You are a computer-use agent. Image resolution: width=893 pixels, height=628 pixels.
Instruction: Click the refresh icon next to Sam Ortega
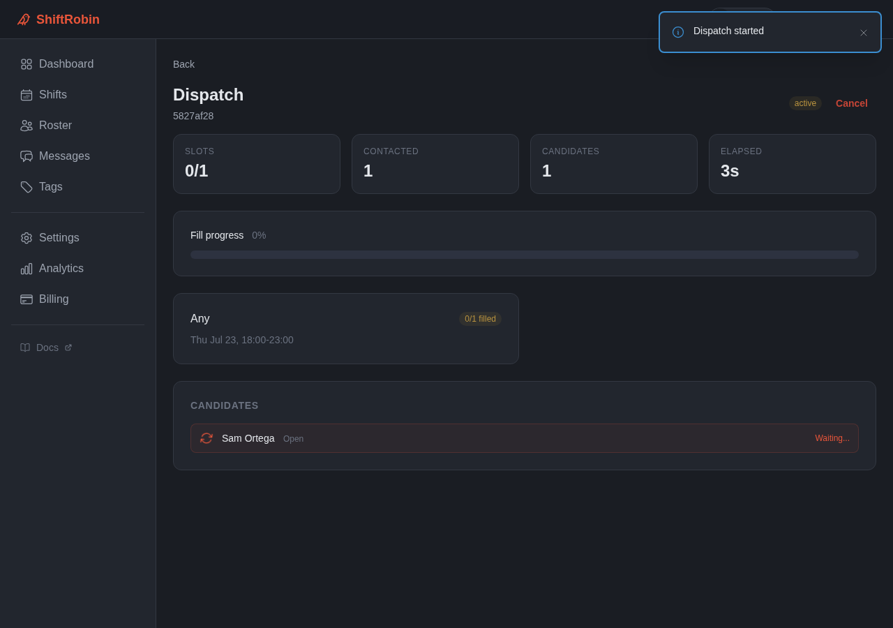click(x=207, y=438)
